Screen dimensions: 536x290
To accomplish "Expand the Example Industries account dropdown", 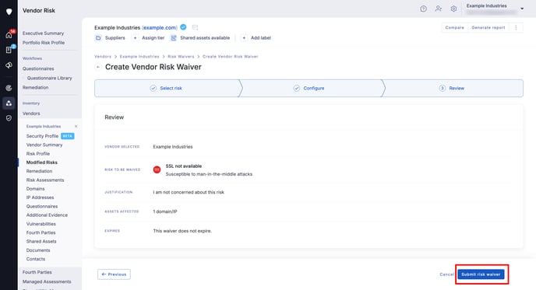I will 522,9.
